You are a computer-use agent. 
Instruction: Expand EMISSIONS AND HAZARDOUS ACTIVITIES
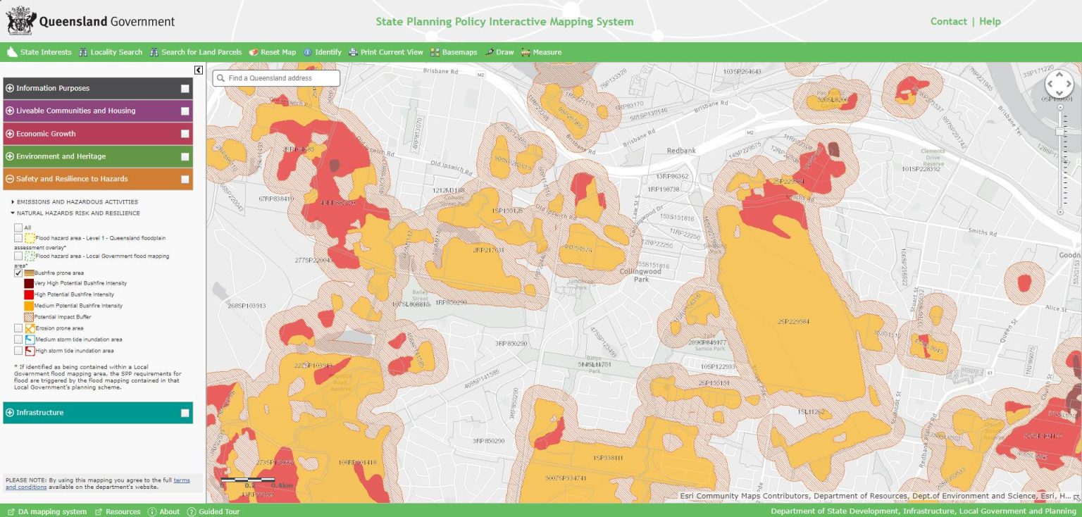tap(12, 201)
